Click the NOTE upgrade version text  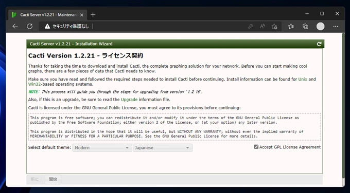pyautogui.click(x=115, y=92)
